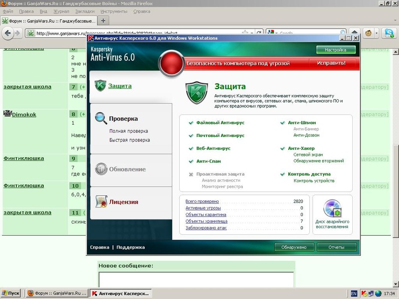
Task: Click the site leaf icon in the Firefox address bar
Action: pos(30,33)
